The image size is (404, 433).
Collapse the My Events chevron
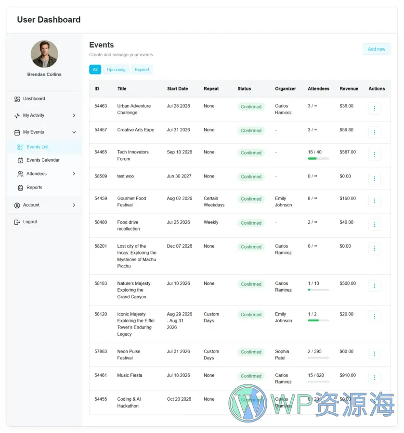coord(74,132)
